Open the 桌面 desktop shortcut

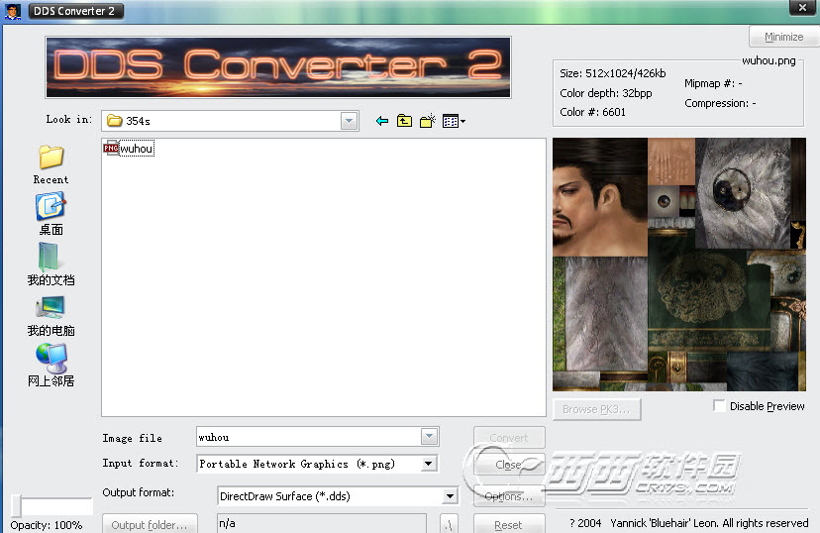[51, 214]
